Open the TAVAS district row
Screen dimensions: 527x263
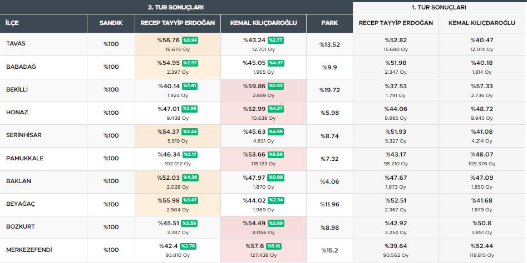coord(262,44)
